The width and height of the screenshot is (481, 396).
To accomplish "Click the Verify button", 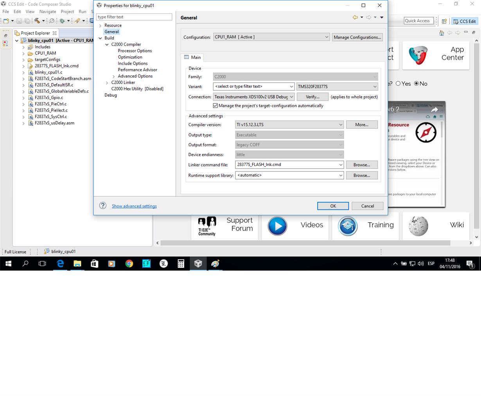I will [312, 97].
